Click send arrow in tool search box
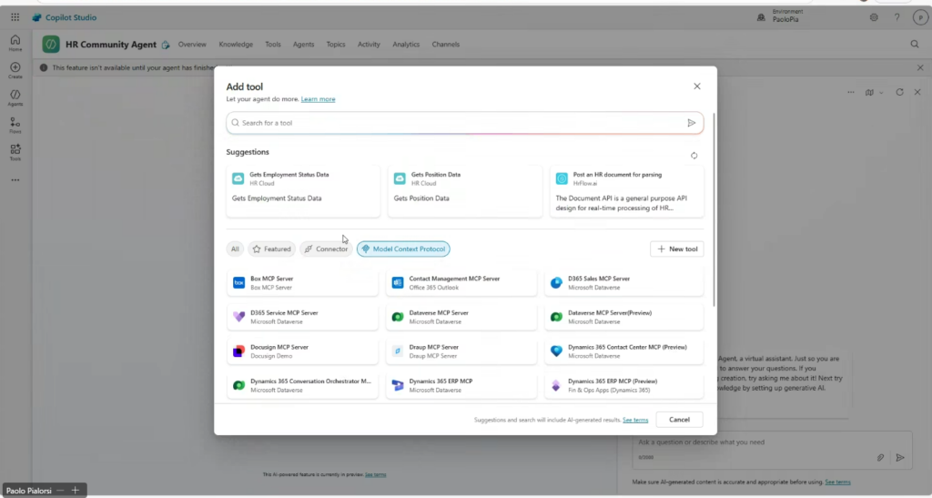Screen dimensions: 932x498 pos(691,123)
